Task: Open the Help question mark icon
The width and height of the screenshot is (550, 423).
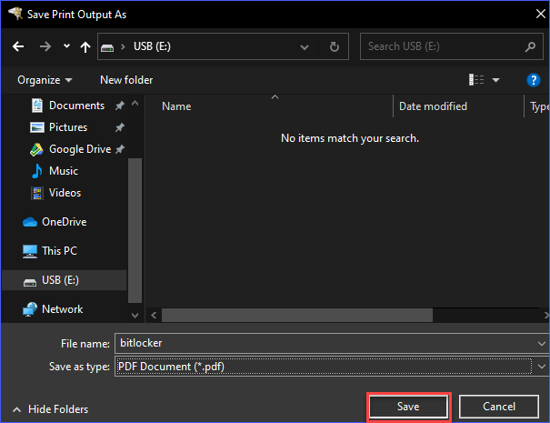Action: click(x=534, y=80)
